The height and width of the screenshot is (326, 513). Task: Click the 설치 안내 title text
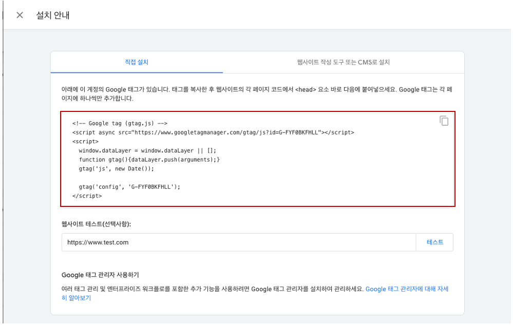[53, 15]
